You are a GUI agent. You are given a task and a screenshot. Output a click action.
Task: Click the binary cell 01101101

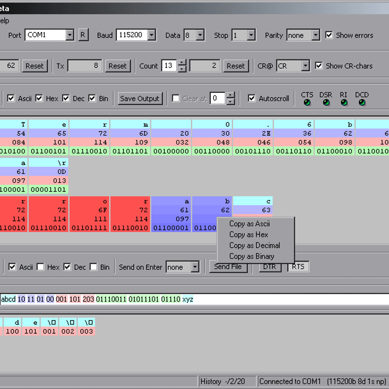(130, 151)
